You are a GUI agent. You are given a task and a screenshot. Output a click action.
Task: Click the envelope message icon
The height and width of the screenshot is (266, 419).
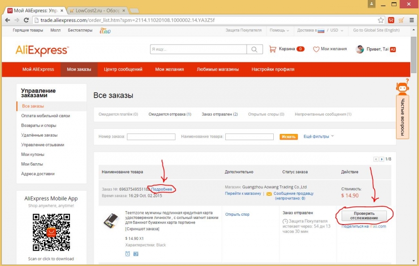[x=269, y=194]
